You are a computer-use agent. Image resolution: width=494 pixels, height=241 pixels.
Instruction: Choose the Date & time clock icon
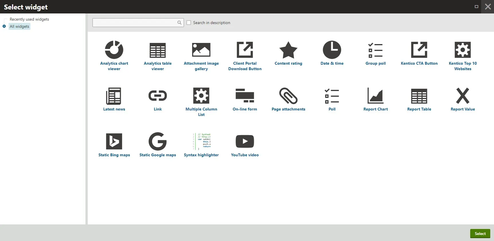332,50
